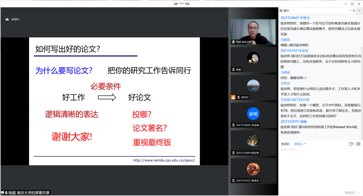363x196 pixels.
Task: Click the recording cloud icon
Action: coord(7,19)
